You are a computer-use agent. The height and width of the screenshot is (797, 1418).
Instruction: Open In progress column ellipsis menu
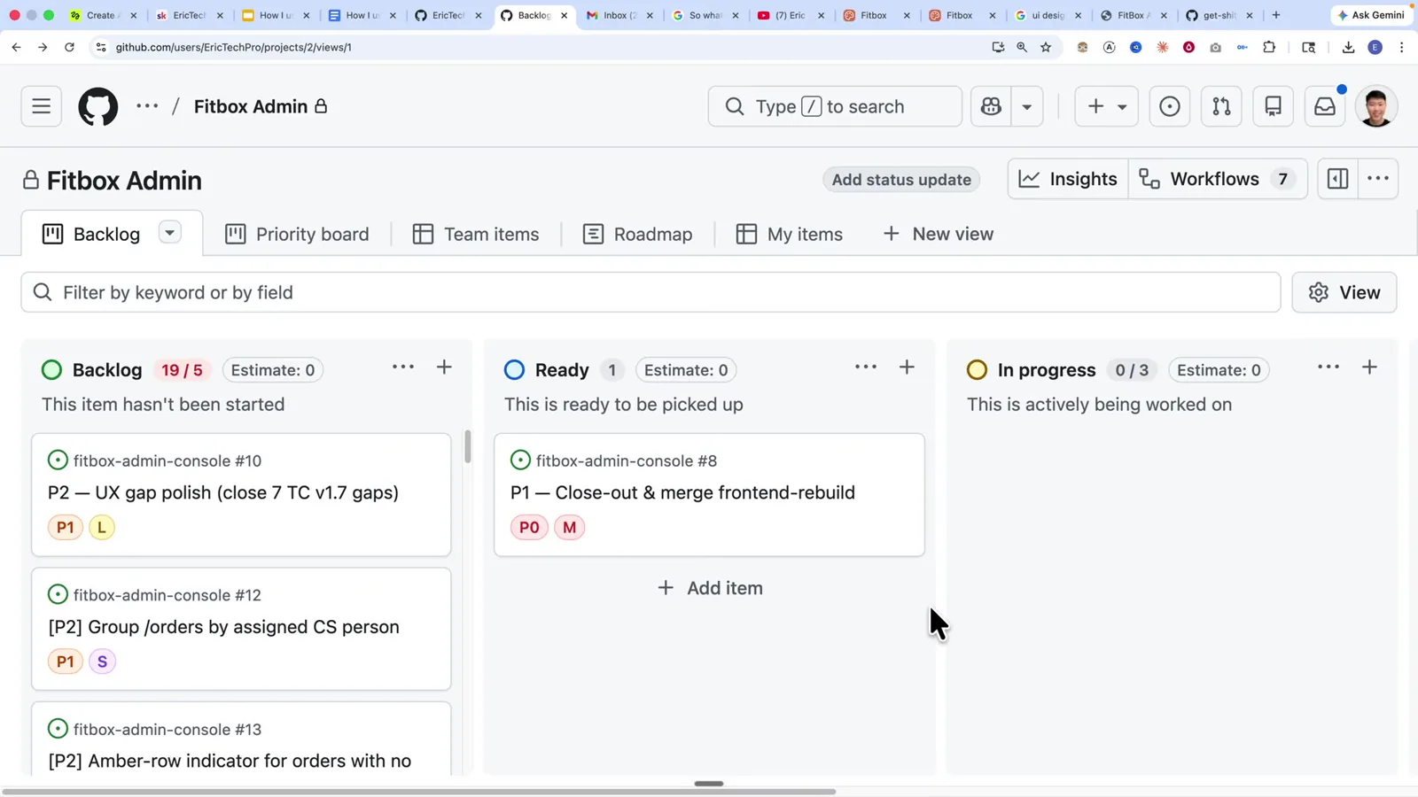(x=1328, y=368)
